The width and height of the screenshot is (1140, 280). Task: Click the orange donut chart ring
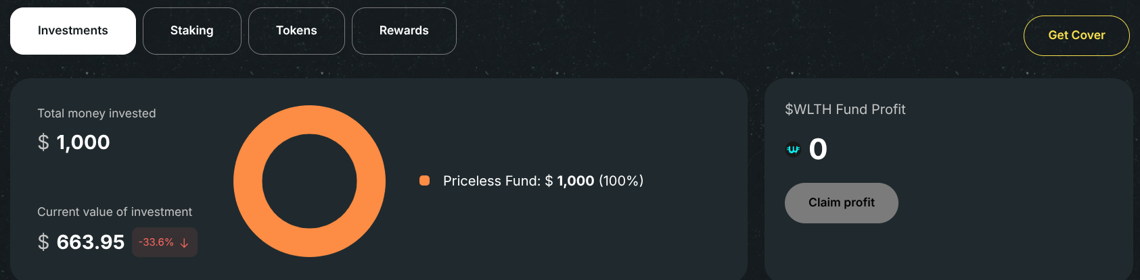click(x=309, y=119)
